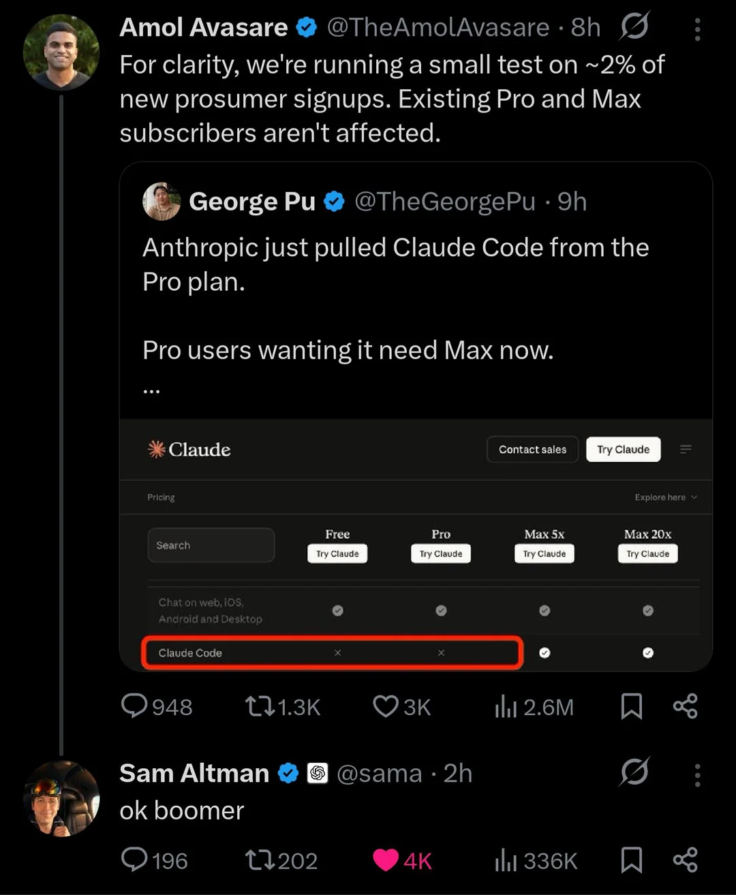Expand the Explore here dropdown

(666, 497)
